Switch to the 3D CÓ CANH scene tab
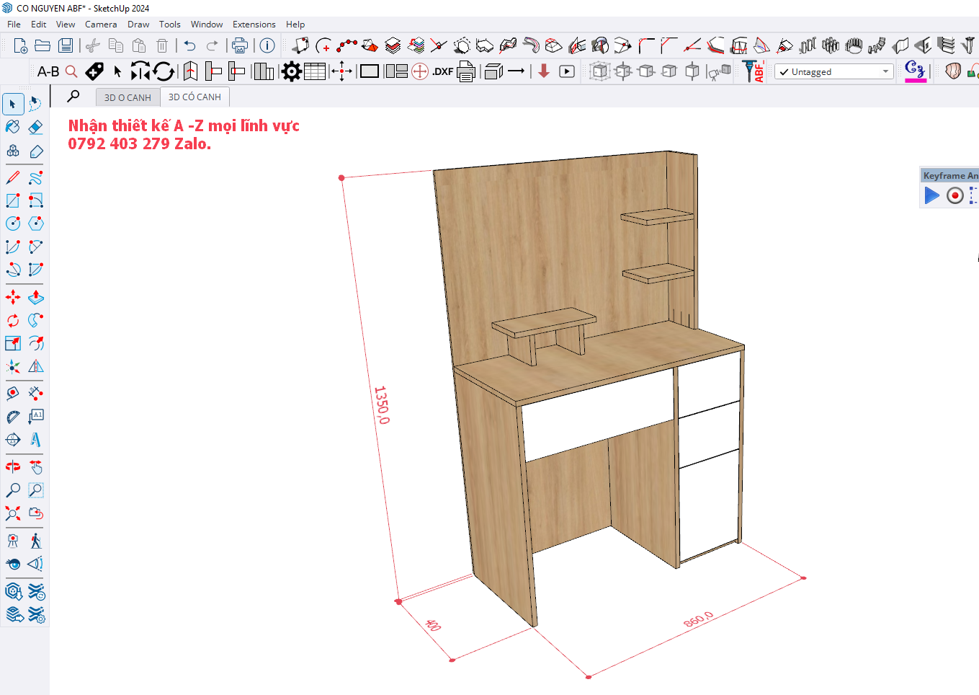 [x=195, y=97]
